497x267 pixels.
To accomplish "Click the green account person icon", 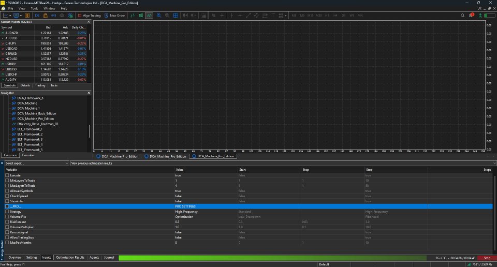I will point(480,15).
